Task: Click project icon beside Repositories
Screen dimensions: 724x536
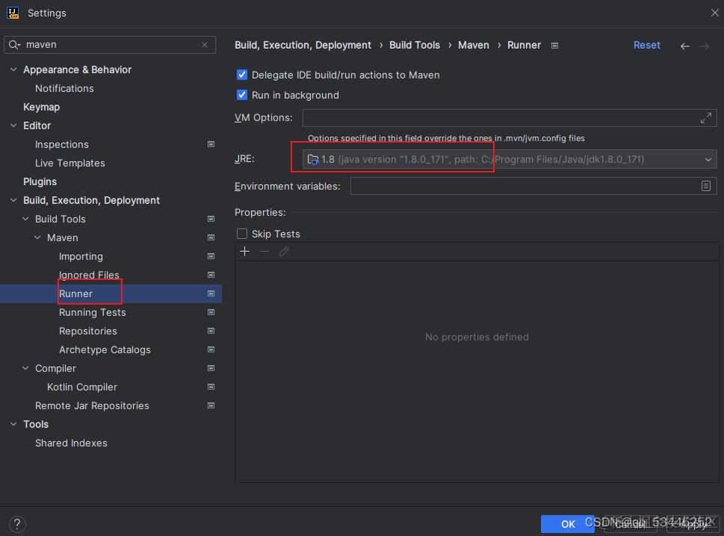Action: click(211, 331)
